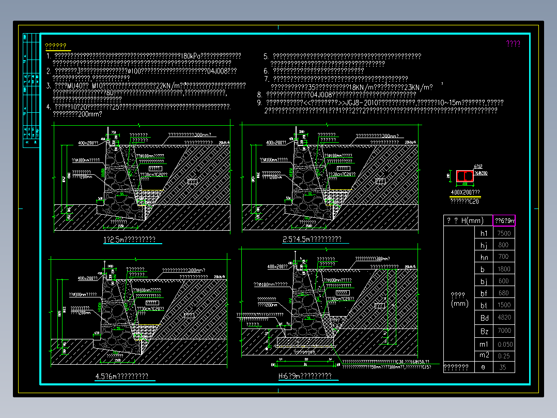Select the 7500 value cell
The image size is (557, 418).
tap(504, 233)
